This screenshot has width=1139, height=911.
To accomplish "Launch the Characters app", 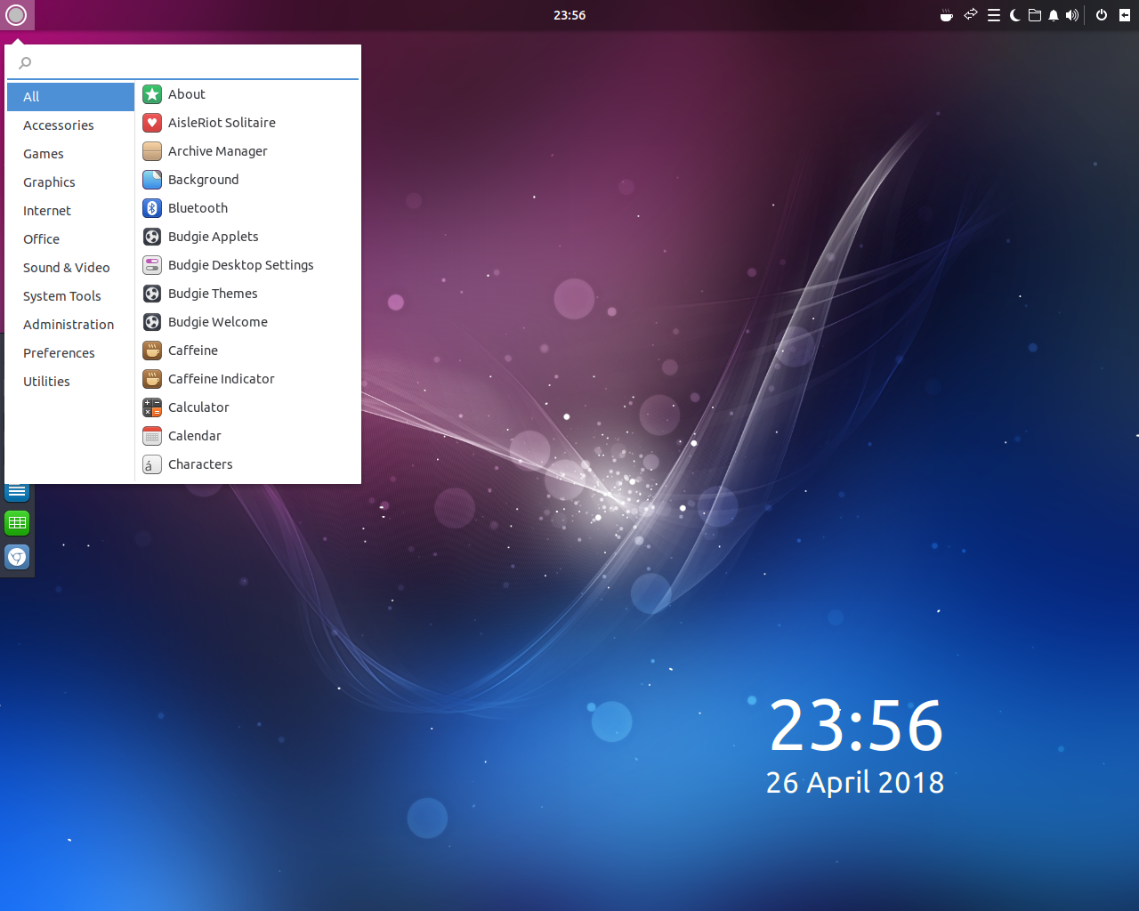I will tap(248, 464).
